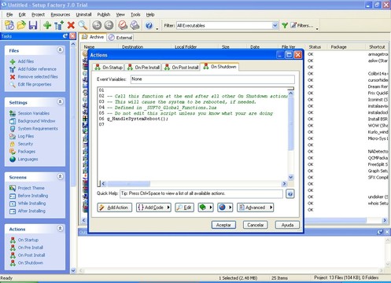Click the Event Variables field
The image size is (391, 283).
coord(212,79)
